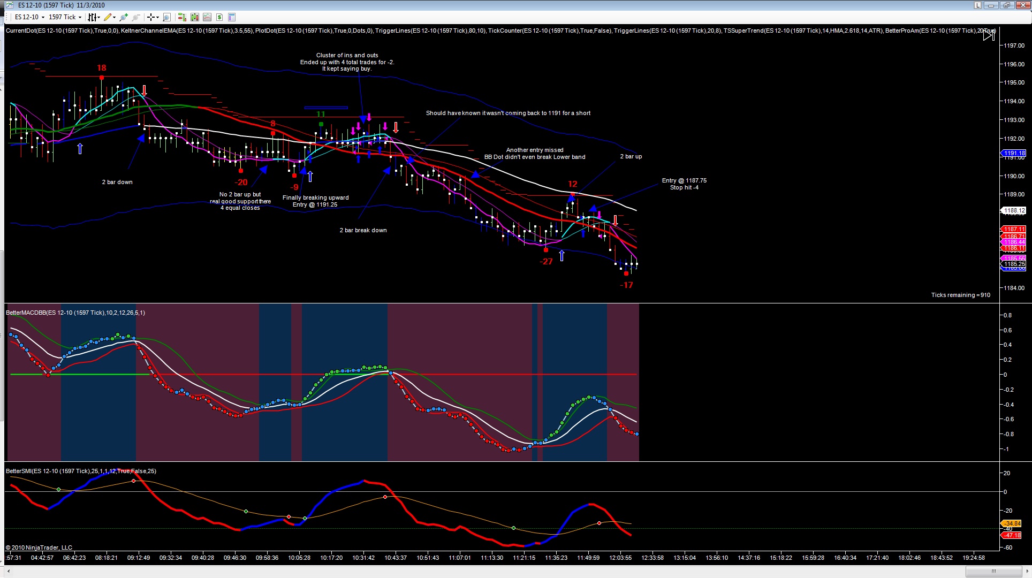Open the ES 12-10 instrument dropdown
The width and height of the screenshot is (1032, 578).
click(29, 17)
